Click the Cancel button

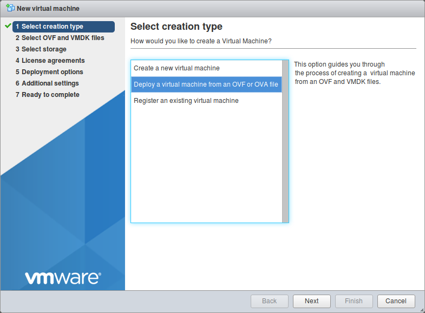(x=396, y=301)
